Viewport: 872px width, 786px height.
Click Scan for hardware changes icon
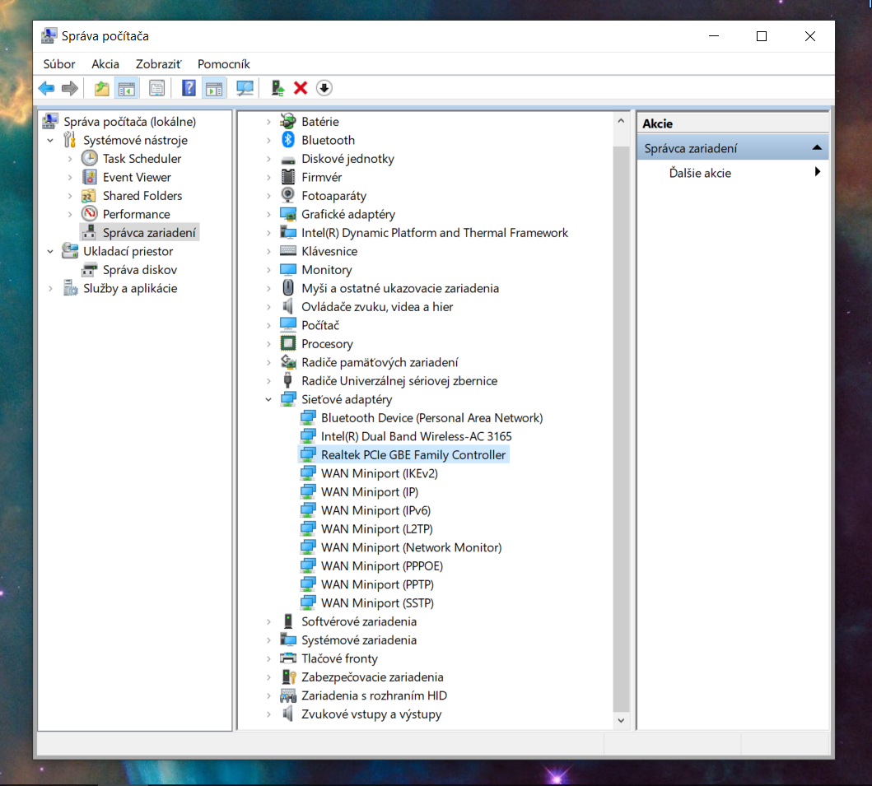[245, 88]
